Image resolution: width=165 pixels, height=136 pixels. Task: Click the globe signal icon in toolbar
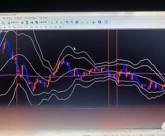[32, 22]
